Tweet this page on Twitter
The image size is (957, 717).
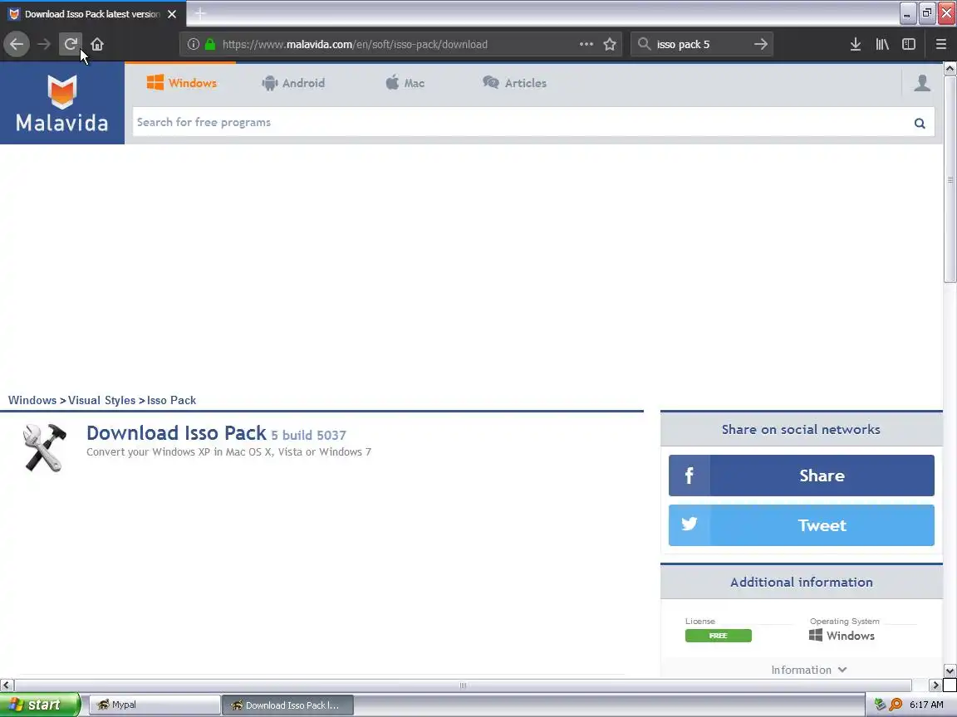(802, 525)
